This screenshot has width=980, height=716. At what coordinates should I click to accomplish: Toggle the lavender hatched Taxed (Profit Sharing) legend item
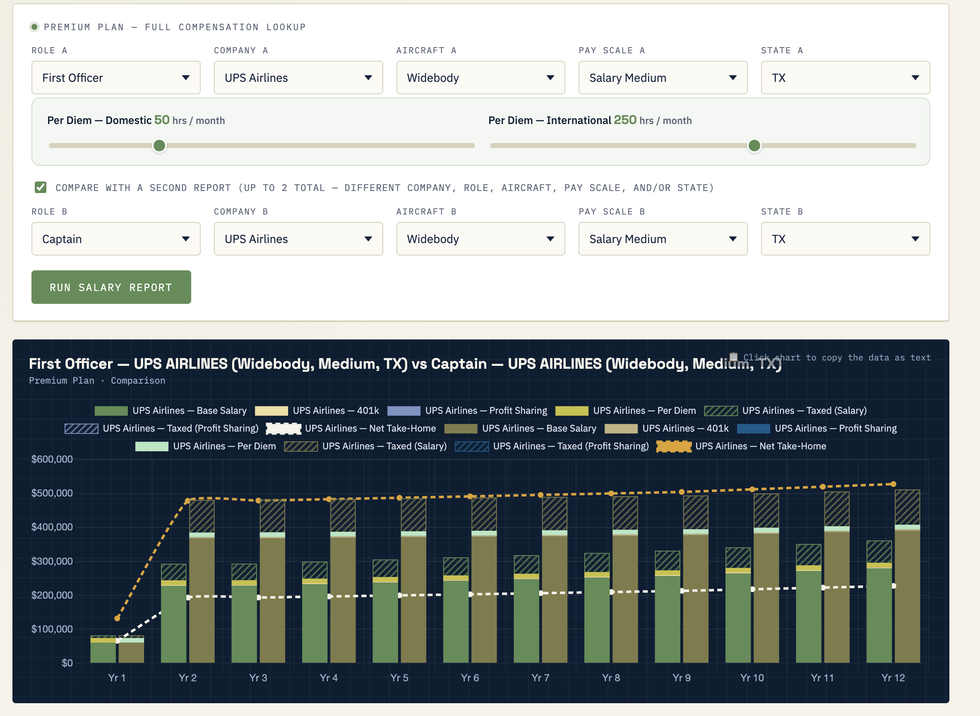(x=161, y=428)
